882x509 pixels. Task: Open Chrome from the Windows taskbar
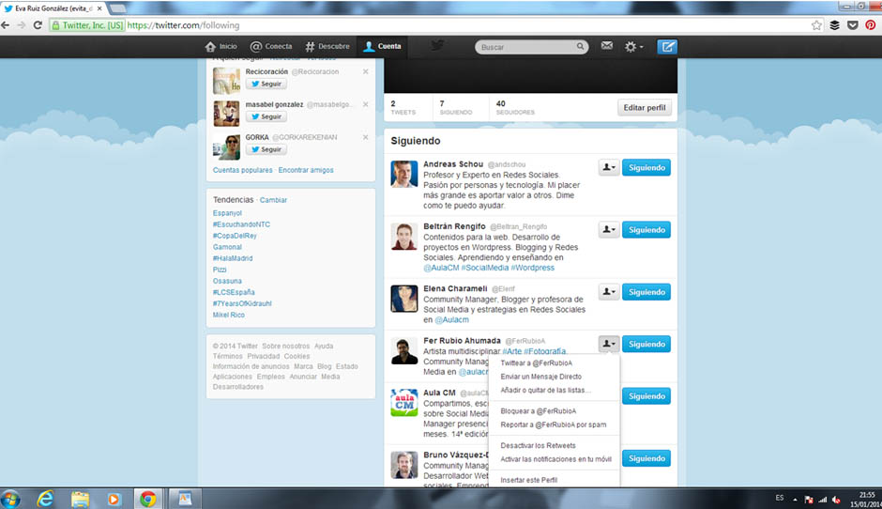147,499
